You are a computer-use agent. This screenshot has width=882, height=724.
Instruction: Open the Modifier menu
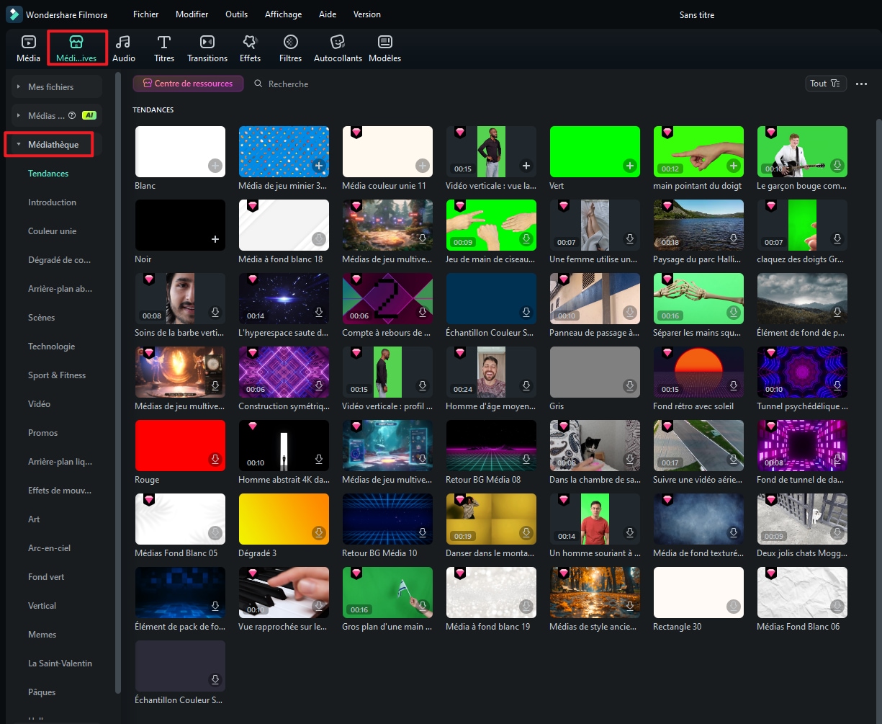click(x=192, y=14)
